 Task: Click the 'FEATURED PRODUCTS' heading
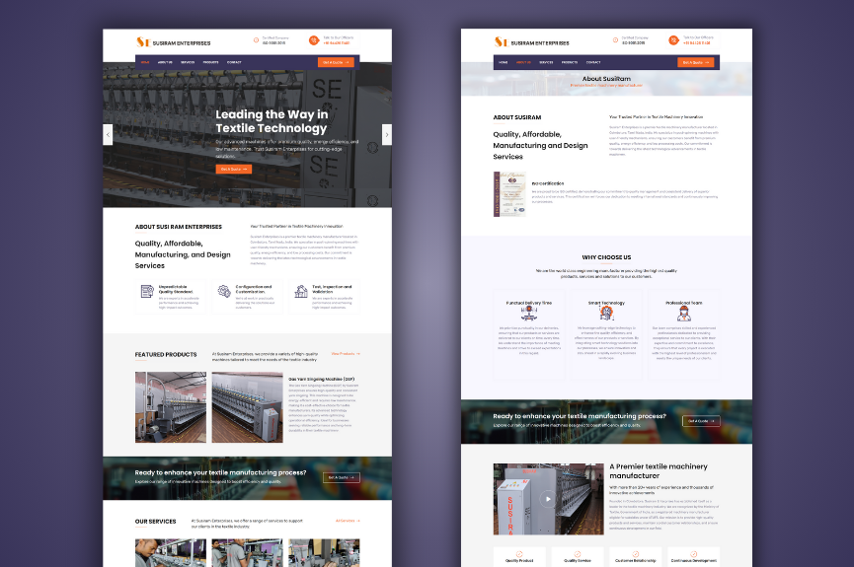coord(166,354)
